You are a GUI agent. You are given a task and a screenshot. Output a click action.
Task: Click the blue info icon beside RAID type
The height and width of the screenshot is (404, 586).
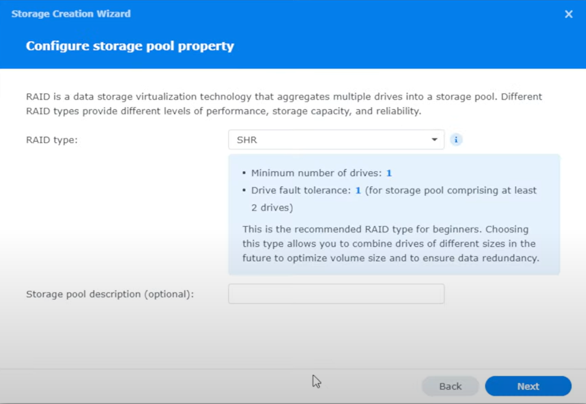[456, 139]
